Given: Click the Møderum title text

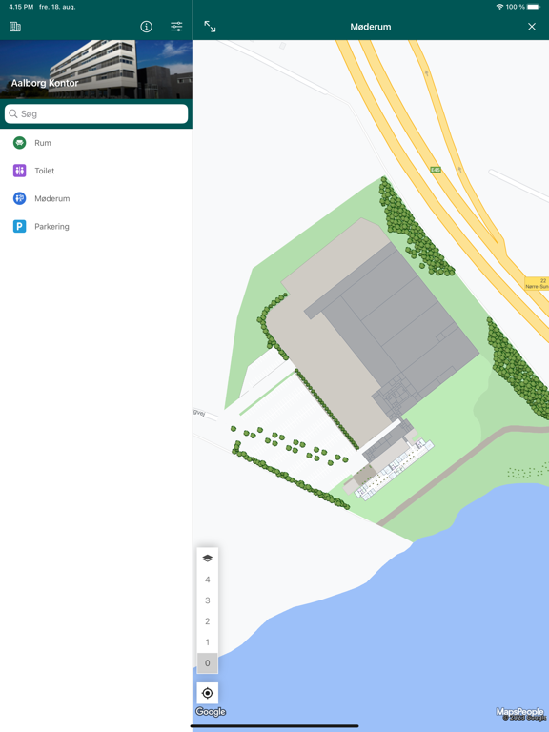Looking at the screenshot, I should [371, 27].
